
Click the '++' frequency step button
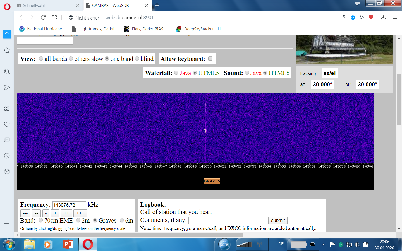click(66, 213)
